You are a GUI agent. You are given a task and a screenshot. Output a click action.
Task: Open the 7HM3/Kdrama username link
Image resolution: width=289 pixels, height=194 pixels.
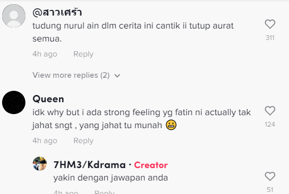[90, 165]
